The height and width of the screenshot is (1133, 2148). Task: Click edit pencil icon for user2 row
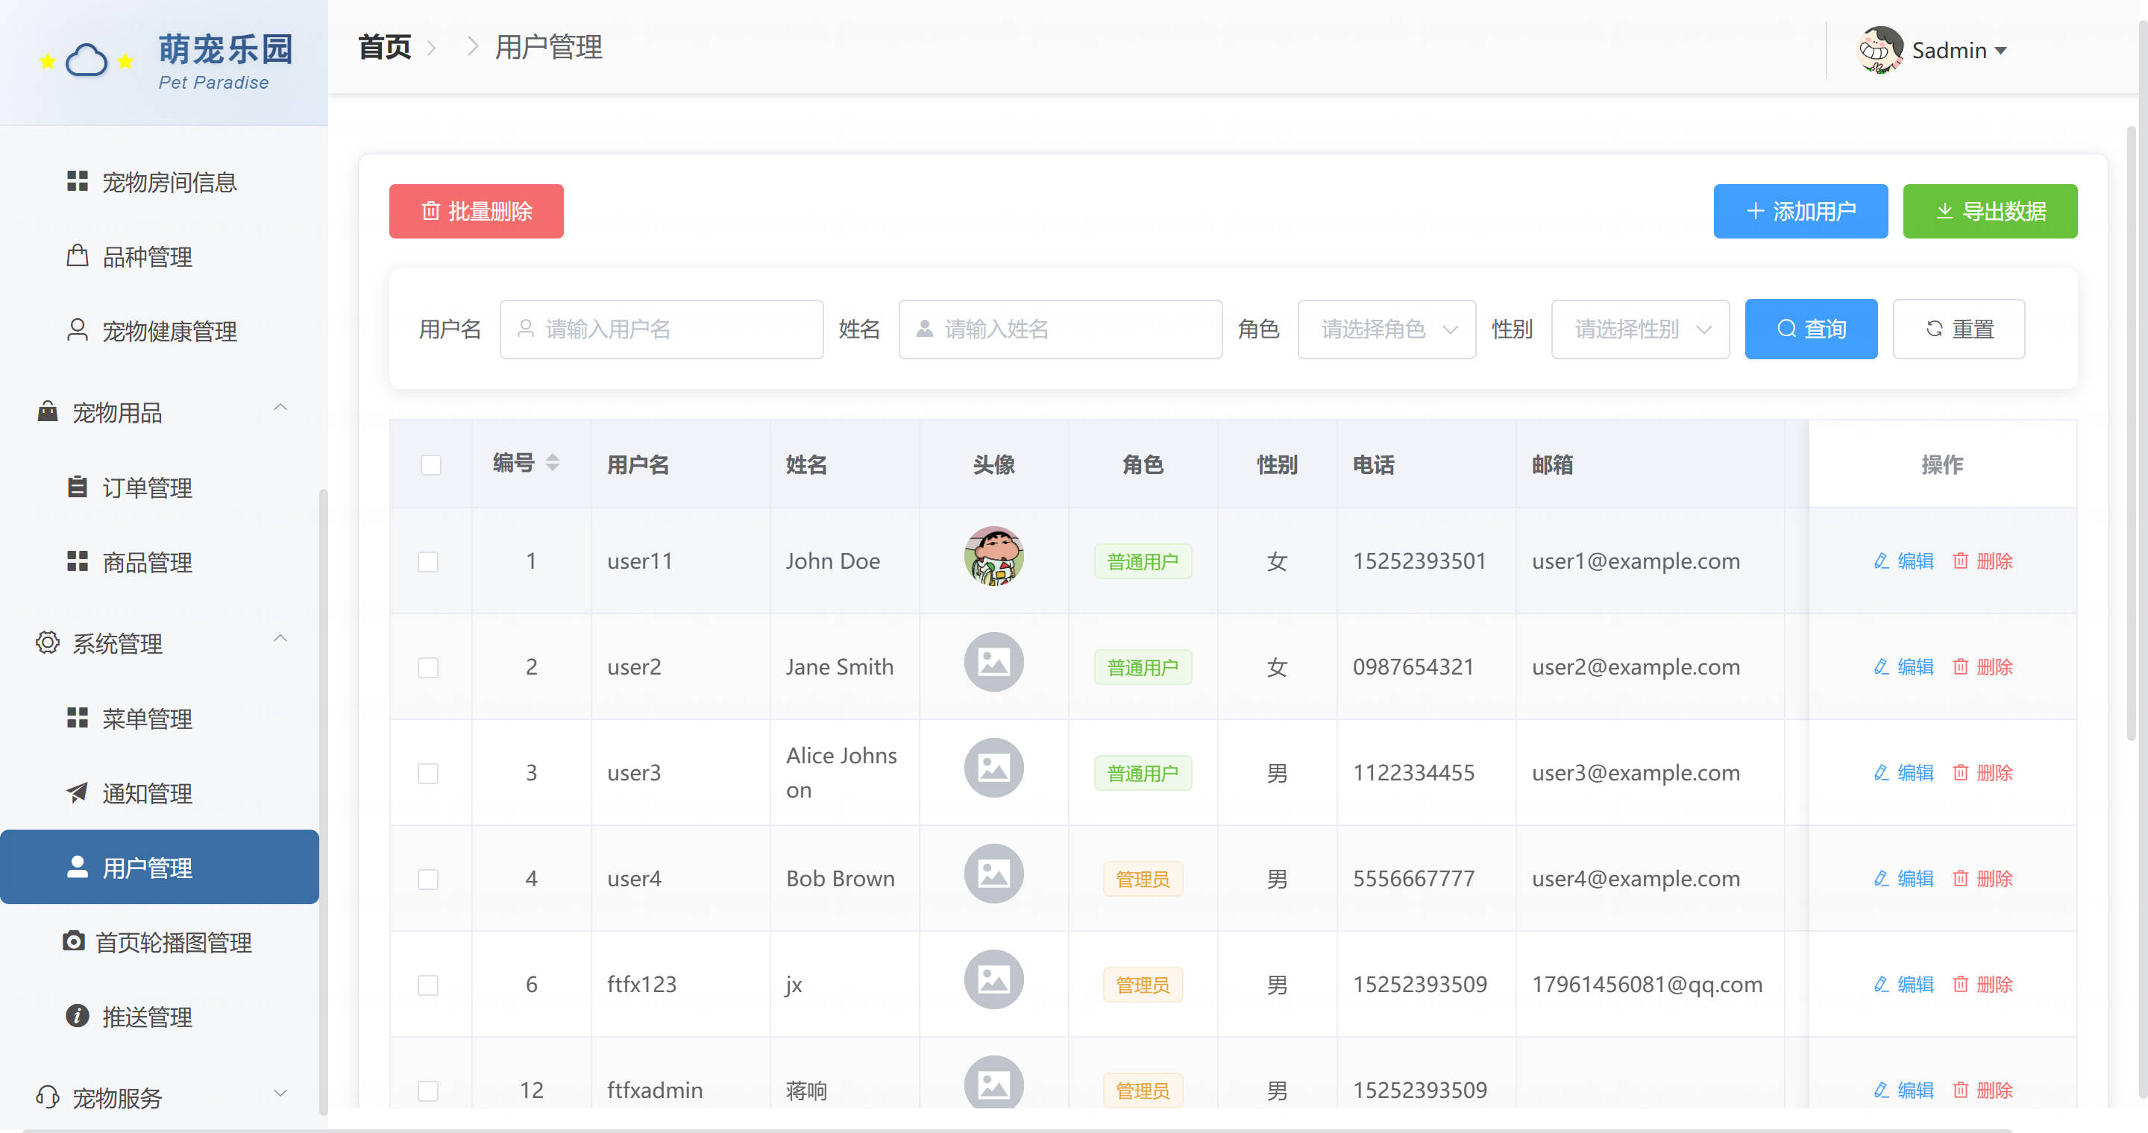point(1881,666)
